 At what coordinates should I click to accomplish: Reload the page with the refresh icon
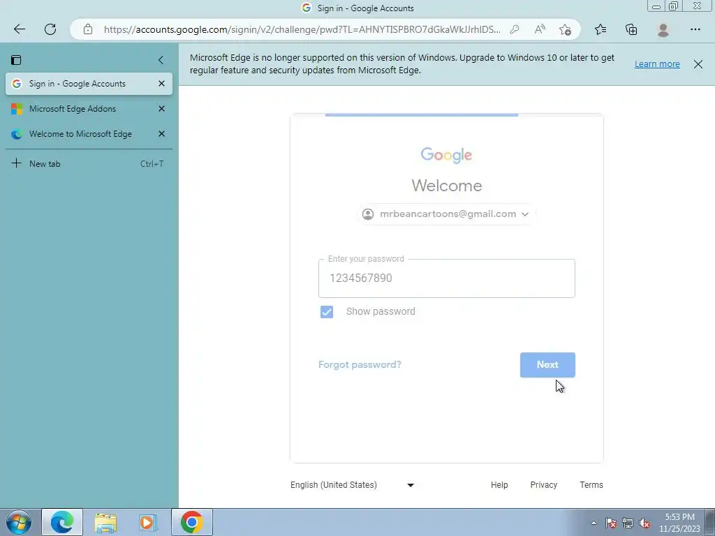tap(50, 29)
